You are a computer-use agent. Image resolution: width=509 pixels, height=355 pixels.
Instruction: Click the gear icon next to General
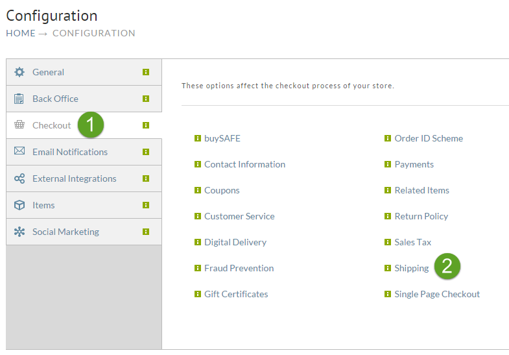tap(19, 72)
